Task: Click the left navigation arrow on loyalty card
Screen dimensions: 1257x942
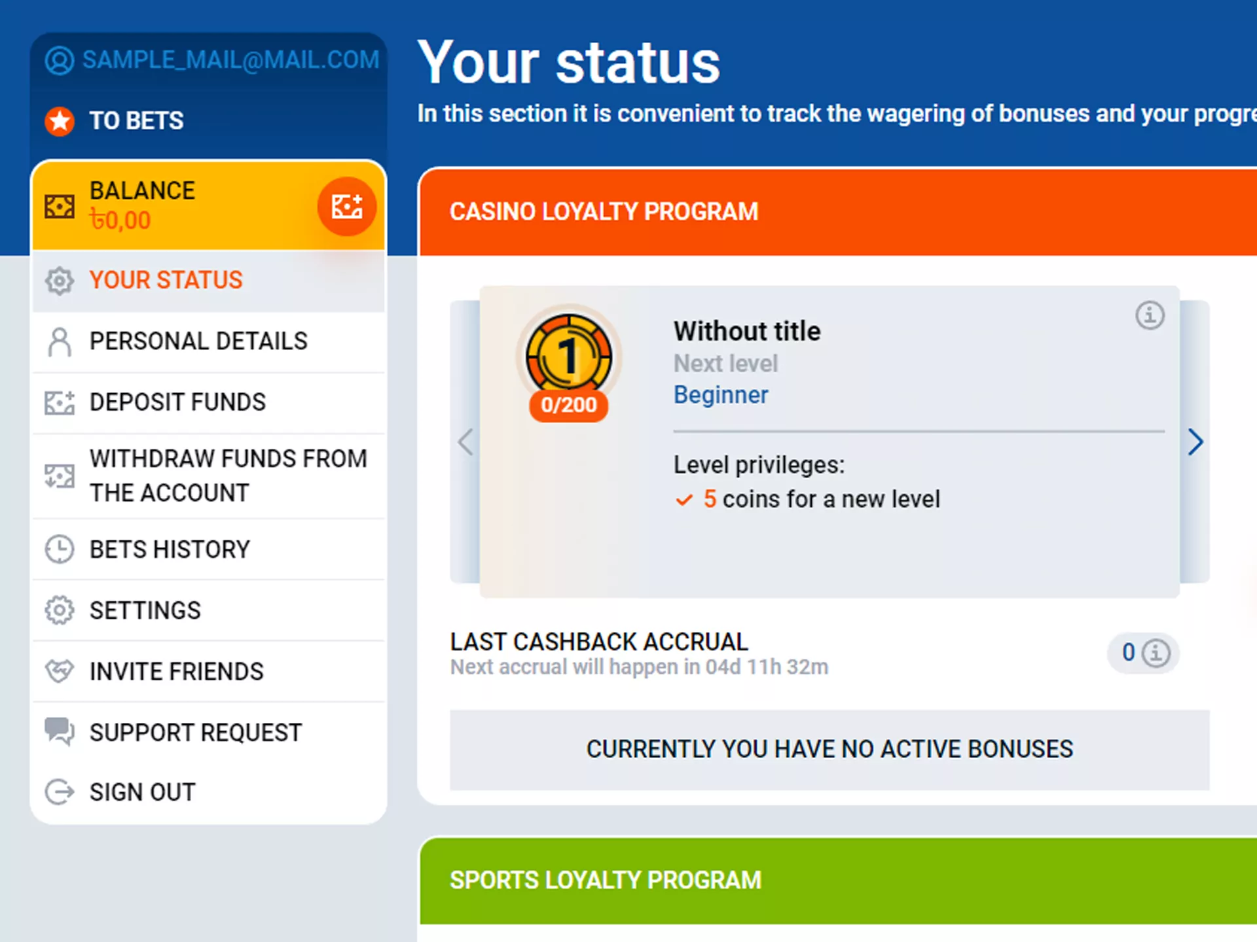Action: click(465, 442)
